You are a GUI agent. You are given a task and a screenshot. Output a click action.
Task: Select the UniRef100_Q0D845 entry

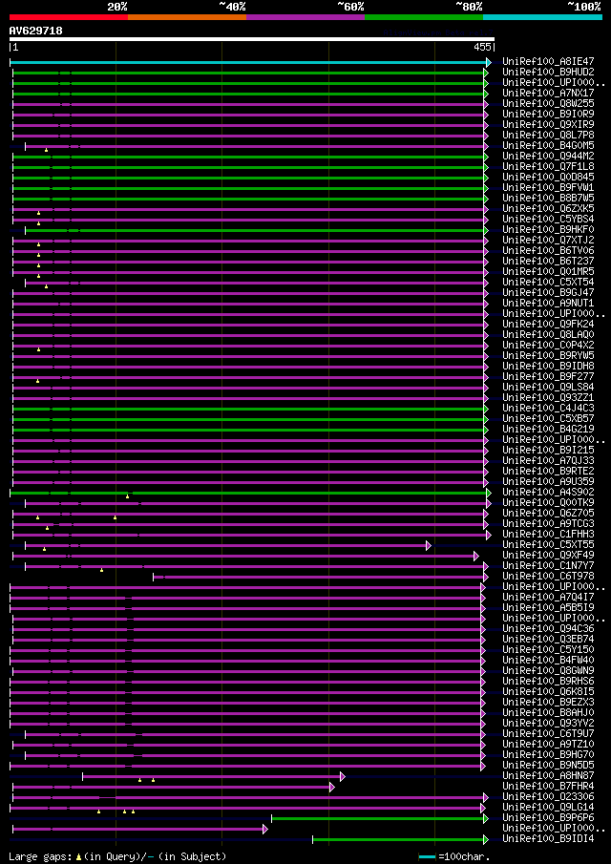click(548, 178)
